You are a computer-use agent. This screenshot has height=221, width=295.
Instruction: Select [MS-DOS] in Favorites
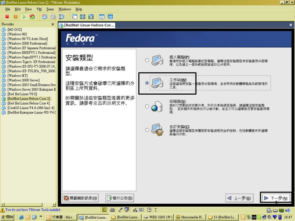[x=15, y=29]
